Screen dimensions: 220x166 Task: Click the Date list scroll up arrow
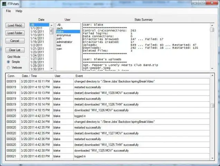(x=52, y=25)
